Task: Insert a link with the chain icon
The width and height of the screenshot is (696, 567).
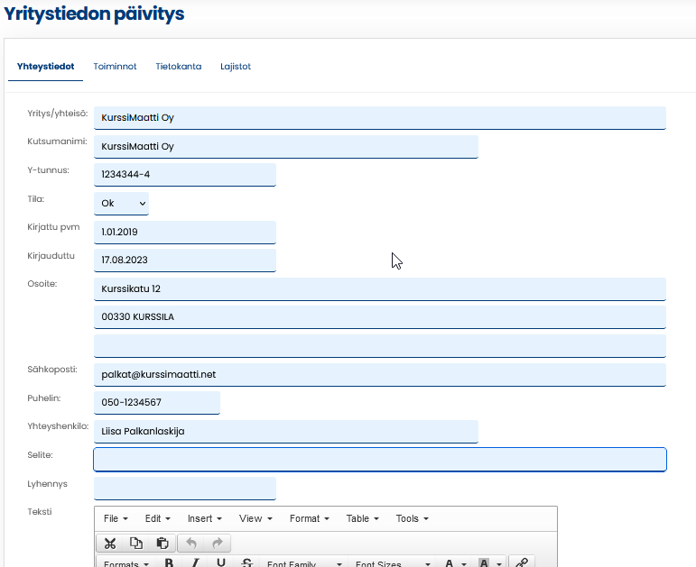Action: click(x=522, y=563)
